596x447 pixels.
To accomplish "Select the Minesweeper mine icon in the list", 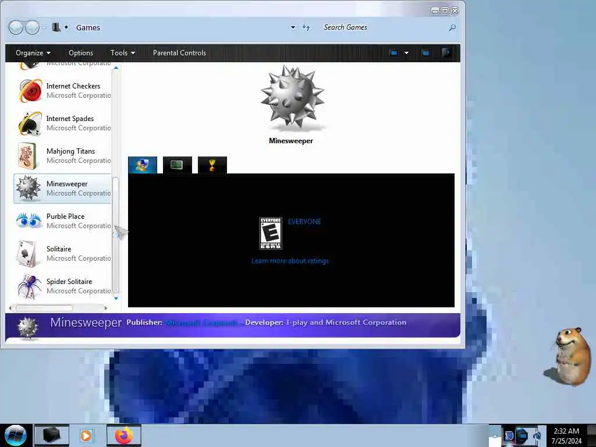I will point(29,188).
